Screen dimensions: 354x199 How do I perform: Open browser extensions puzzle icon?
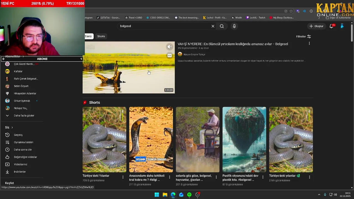coord(311,11)
